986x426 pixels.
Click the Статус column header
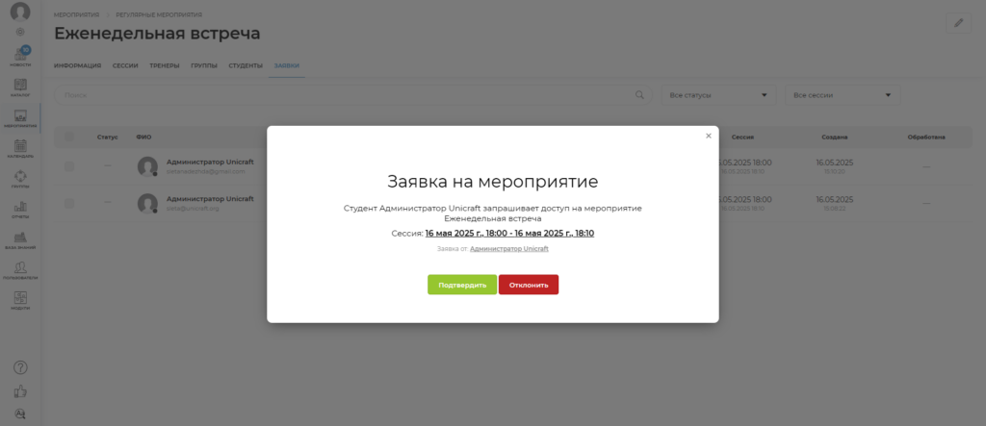(108, 137)
